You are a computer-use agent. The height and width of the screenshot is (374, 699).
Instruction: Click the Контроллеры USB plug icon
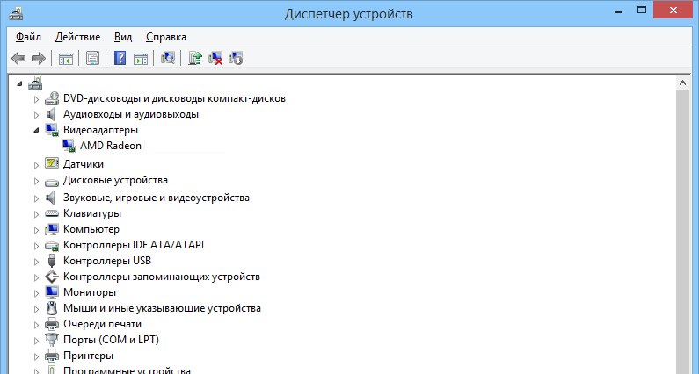[52, 261]
